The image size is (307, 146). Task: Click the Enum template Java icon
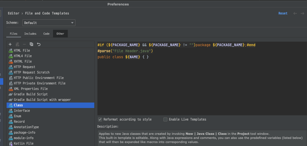tap(11, 116)
